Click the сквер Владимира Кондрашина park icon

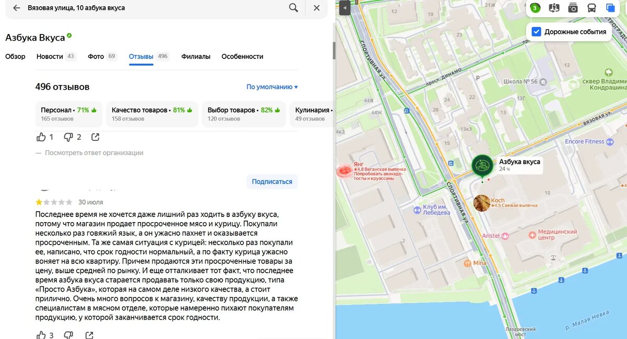(608, 72)
